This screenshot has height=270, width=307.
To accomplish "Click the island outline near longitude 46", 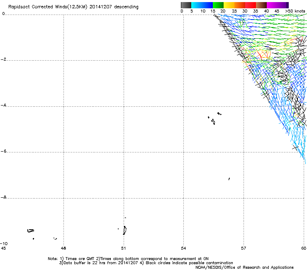I will 31,231.
